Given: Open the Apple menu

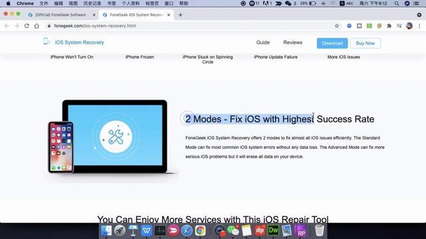Looking at the screenshot, I should point(8,3).
